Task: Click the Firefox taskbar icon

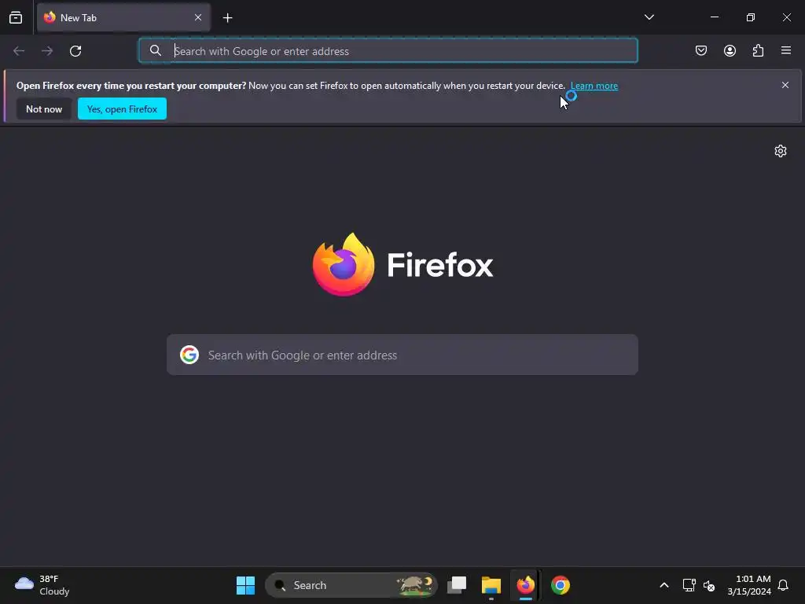Action: coord(526,585)
